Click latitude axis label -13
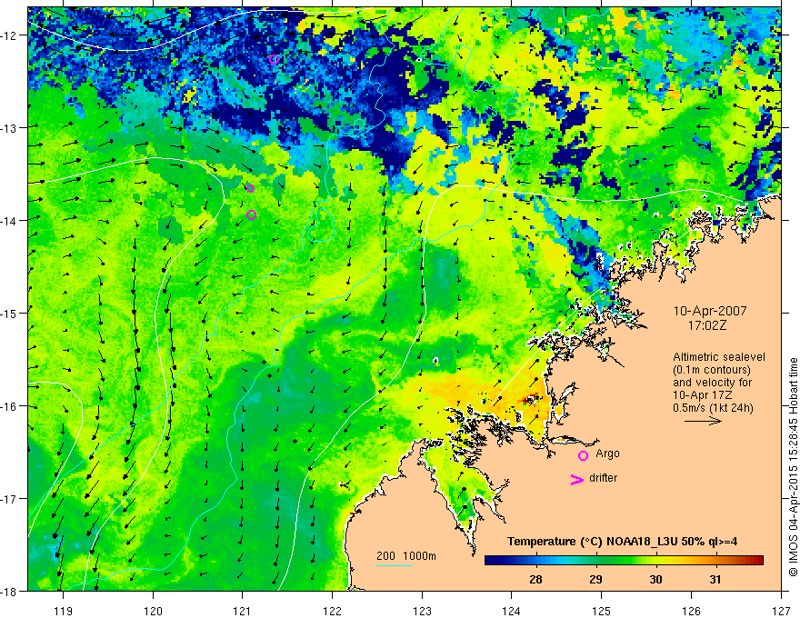This screenshot has width=800, height=618. (x=10, y=127)
